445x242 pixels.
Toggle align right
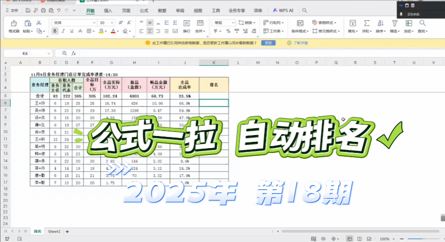[x=158, y=31]
